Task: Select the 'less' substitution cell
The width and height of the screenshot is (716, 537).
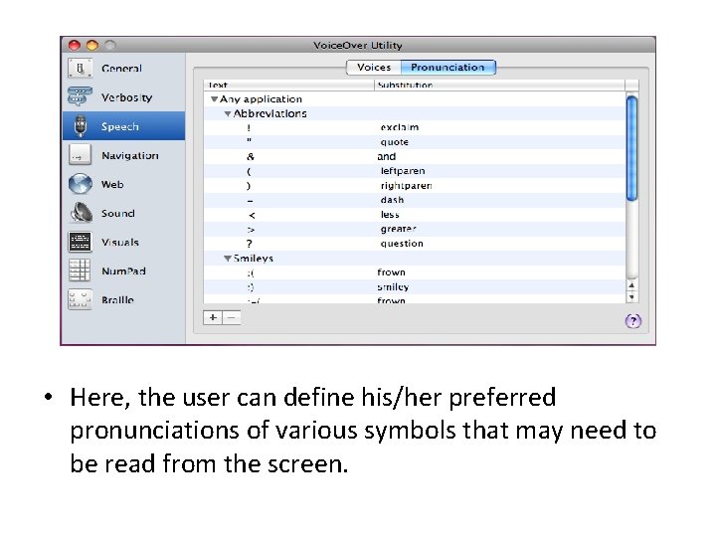Action: [499, 215]
